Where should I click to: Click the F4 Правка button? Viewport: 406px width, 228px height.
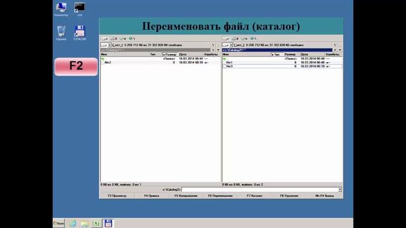(152, 196)
